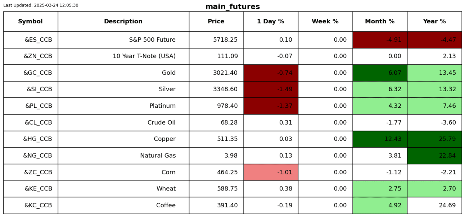Click the light red -1.01 Corn cell
The image size is (465, 217).
(270, 172)
